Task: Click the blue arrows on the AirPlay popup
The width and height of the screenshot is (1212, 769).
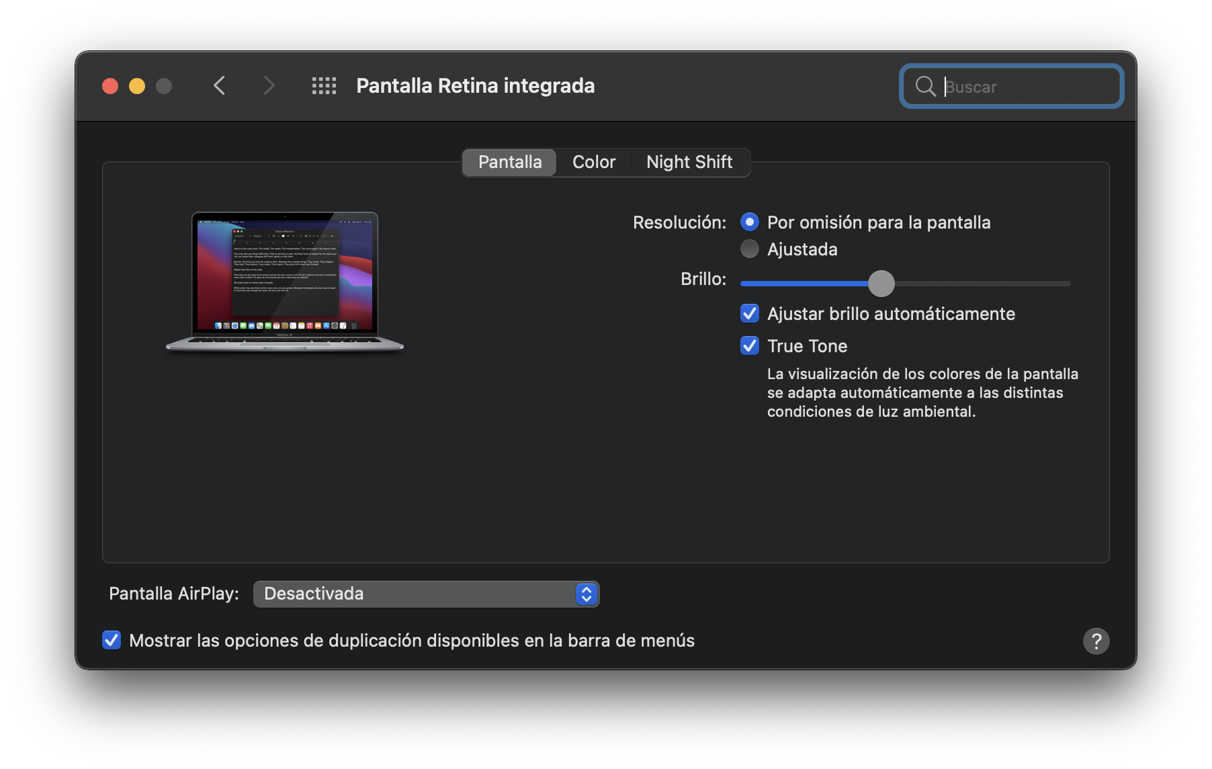Action: [586, 594]
